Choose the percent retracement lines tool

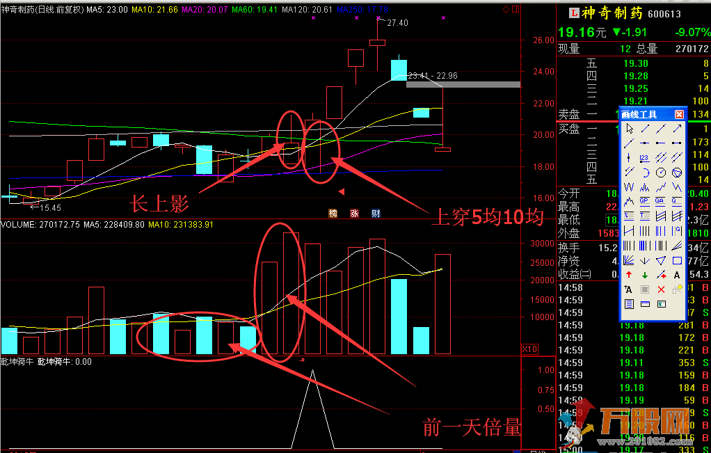point(629,216)
